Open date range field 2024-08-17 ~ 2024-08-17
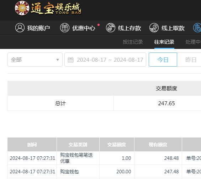Screen dimensions: 201x179 [x=105, y=60]
